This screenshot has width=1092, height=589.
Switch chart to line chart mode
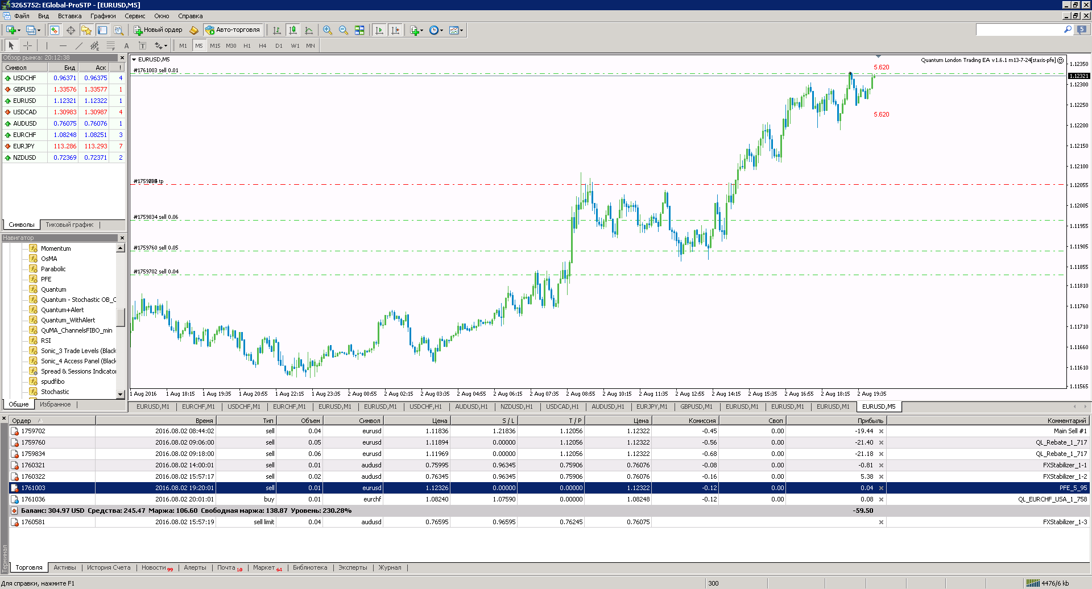(309, 30)
